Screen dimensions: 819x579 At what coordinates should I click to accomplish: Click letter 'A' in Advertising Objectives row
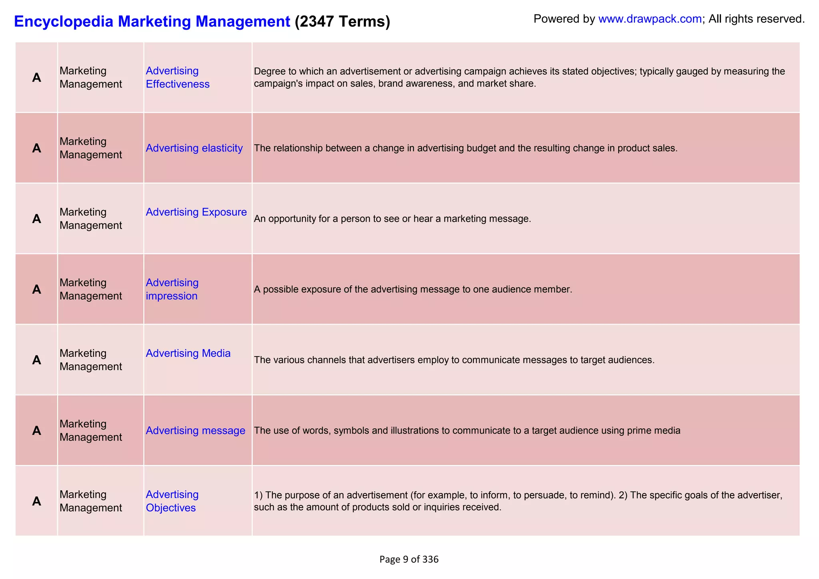click(x=36, y=501)
